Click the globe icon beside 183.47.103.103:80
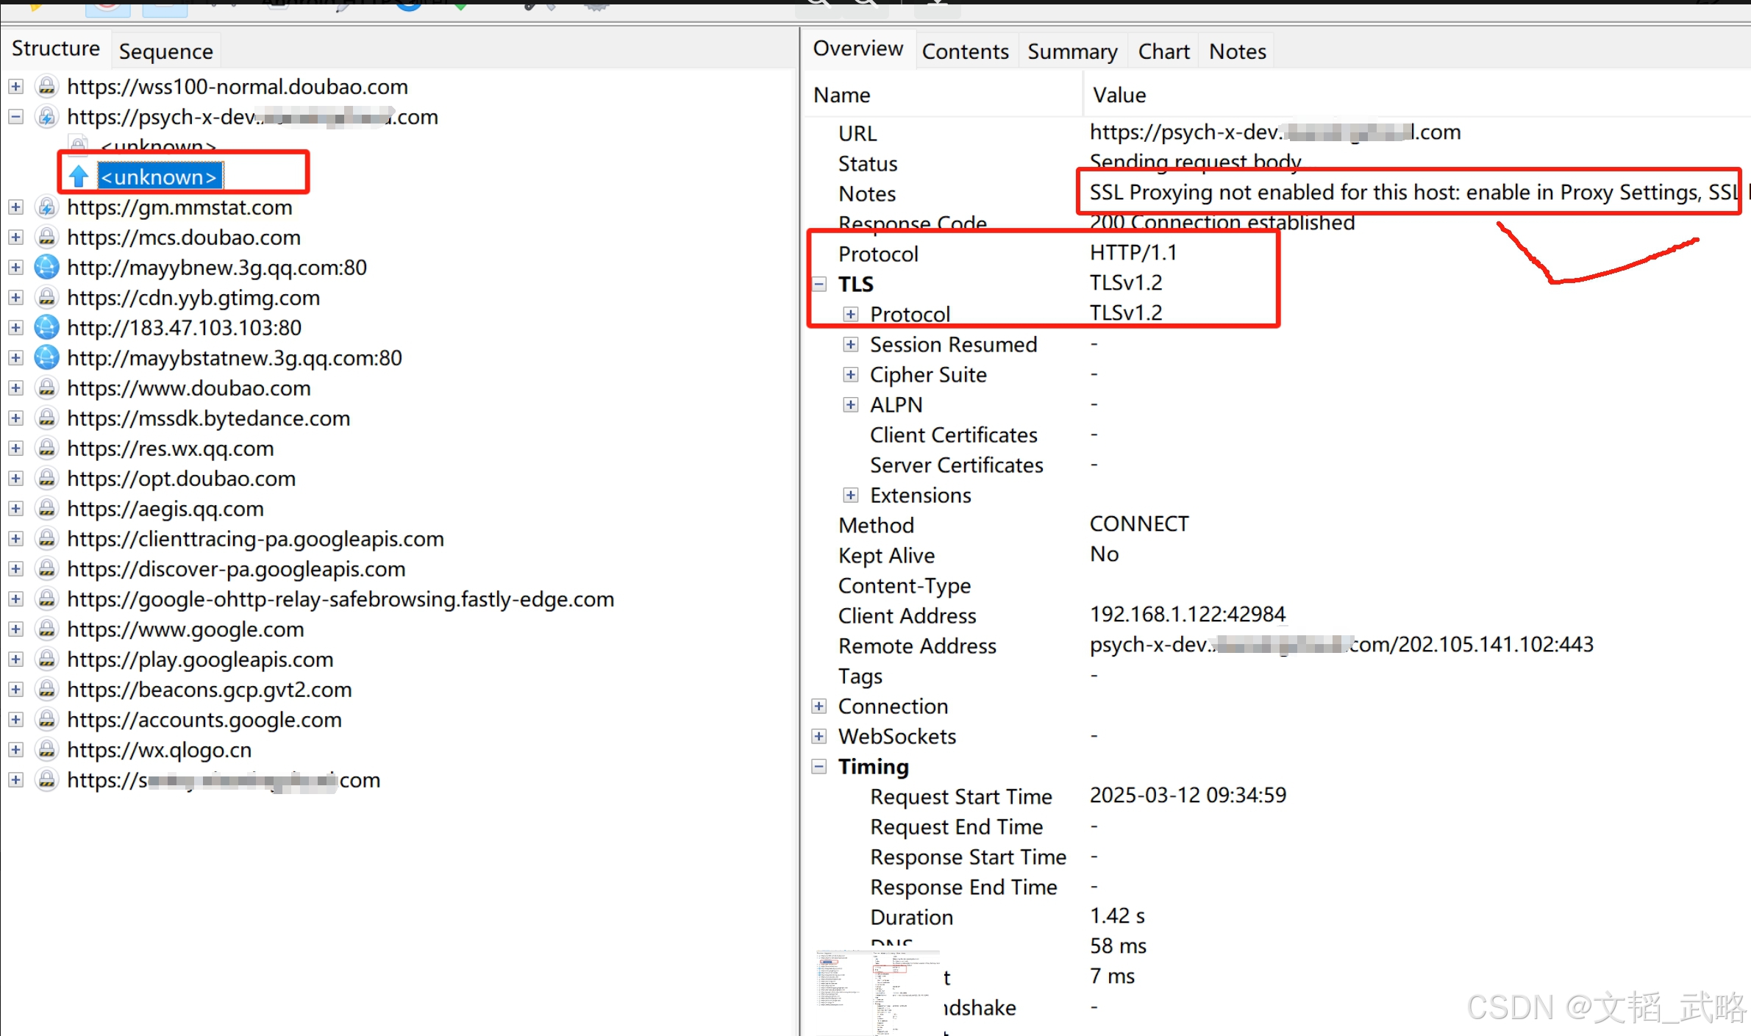Viewport: 1751px width, 1036px height. (46, 328)
